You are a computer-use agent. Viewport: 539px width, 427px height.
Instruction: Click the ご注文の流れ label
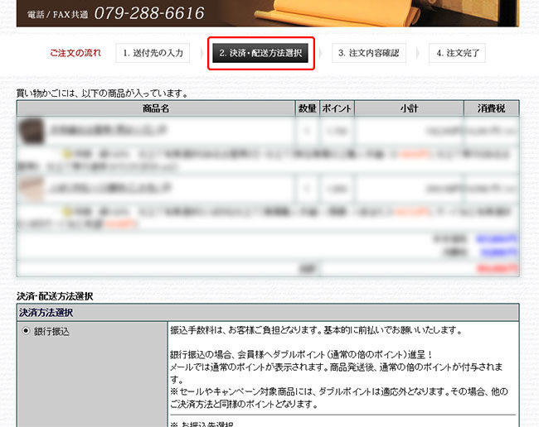click(75, 53)
